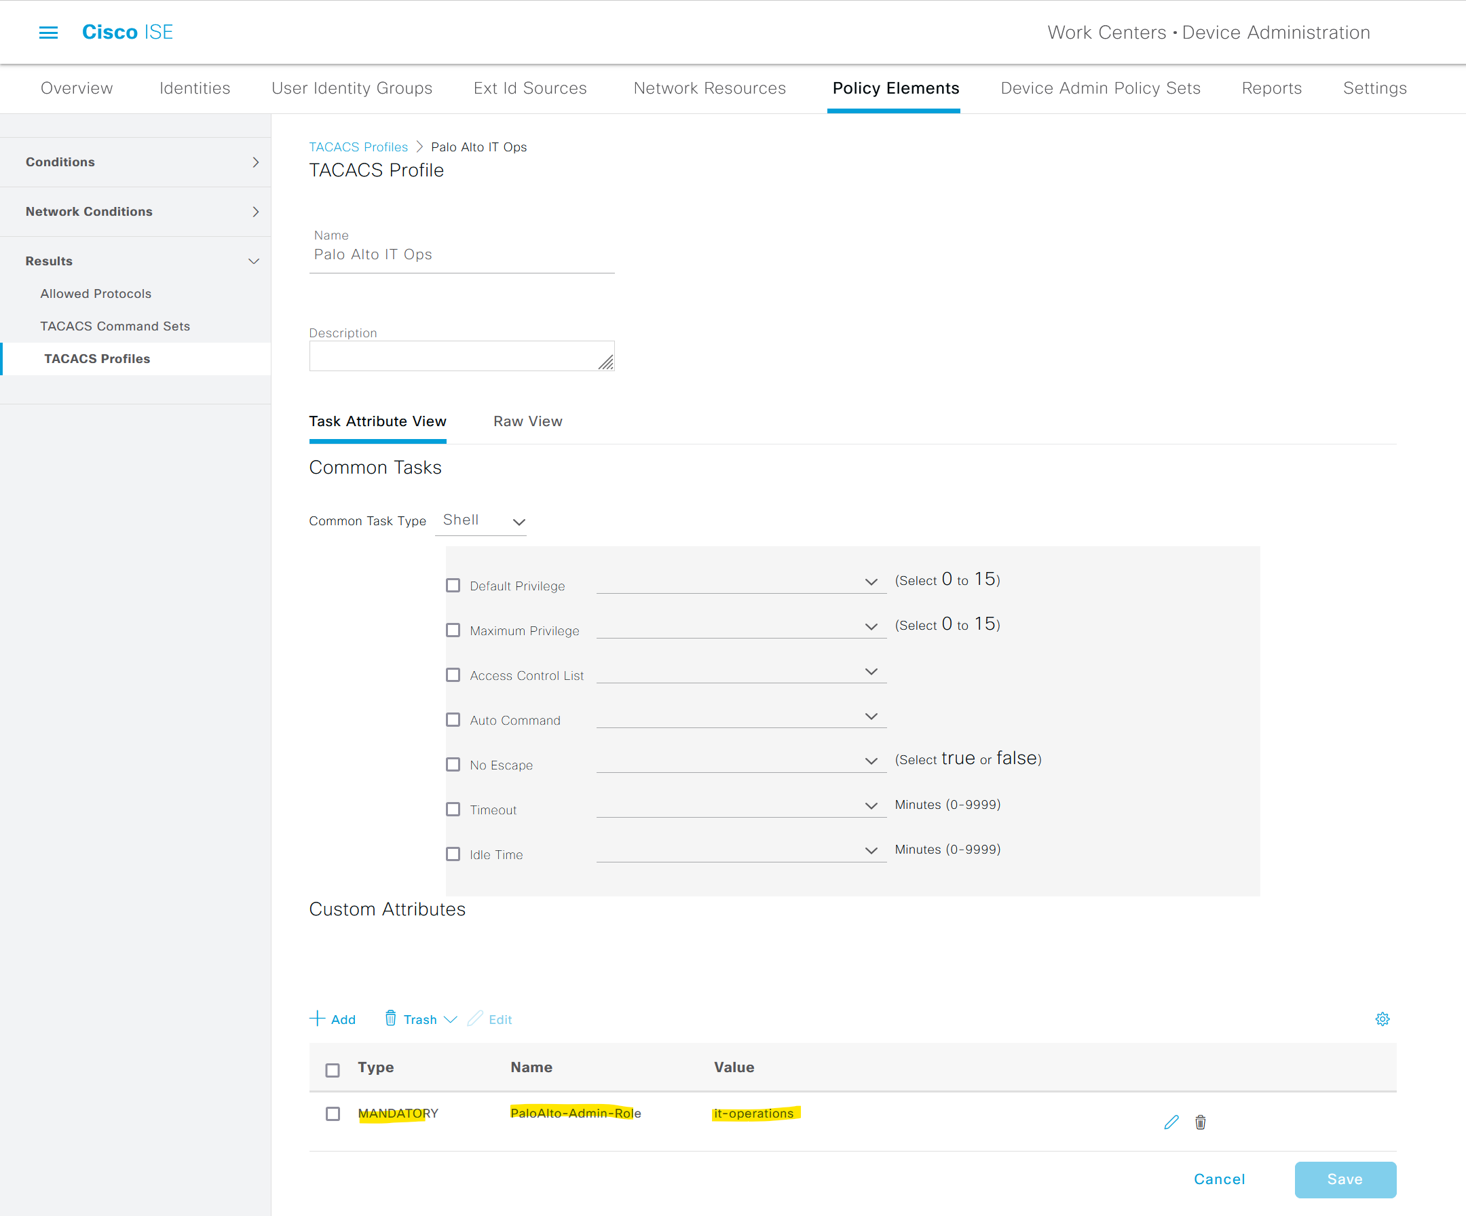1466x1216 pixels.
Task: Open the User Identity Groups tab
Action: pos(352,88)
